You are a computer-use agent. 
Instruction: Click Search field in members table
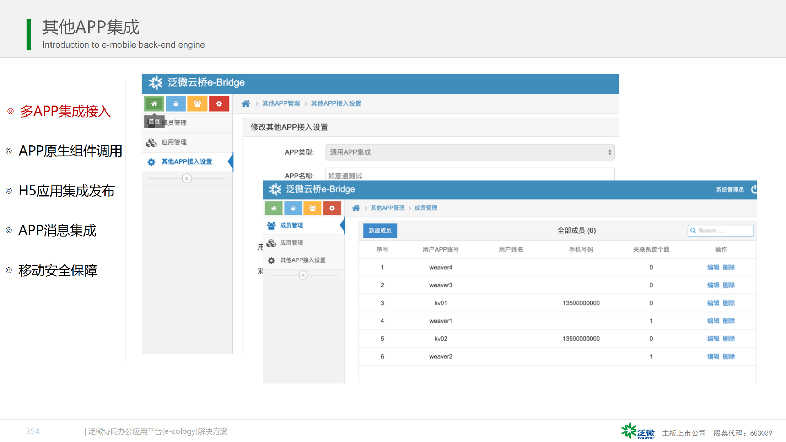pos(720,231)
